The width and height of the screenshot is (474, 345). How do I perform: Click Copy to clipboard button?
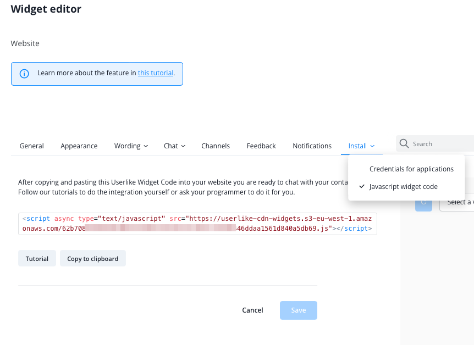point(92,259)
